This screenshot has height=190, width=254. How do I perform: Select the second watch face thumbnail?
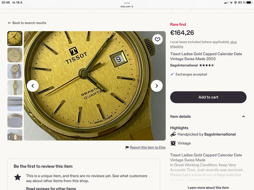click(x=15, y=55)
